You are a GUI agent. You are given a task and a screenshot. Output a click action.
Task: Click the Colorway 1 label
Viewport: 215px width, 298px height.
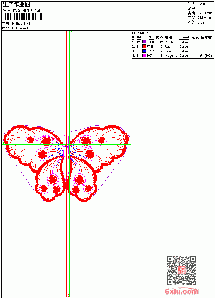tap(20, 28)
